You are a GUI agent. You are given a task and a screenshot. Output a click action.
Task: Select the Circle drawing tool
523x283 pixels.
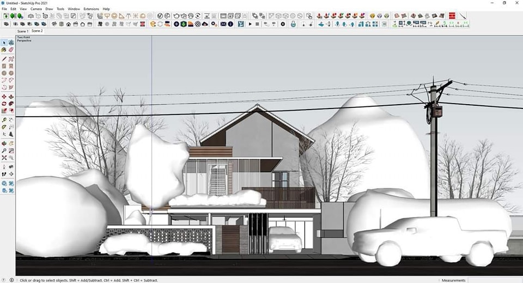click(4, 73)
